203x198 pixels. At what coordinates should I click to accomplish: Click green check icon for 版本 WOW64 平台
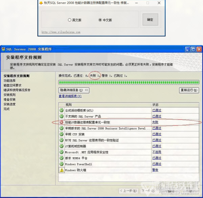(61, 158)
